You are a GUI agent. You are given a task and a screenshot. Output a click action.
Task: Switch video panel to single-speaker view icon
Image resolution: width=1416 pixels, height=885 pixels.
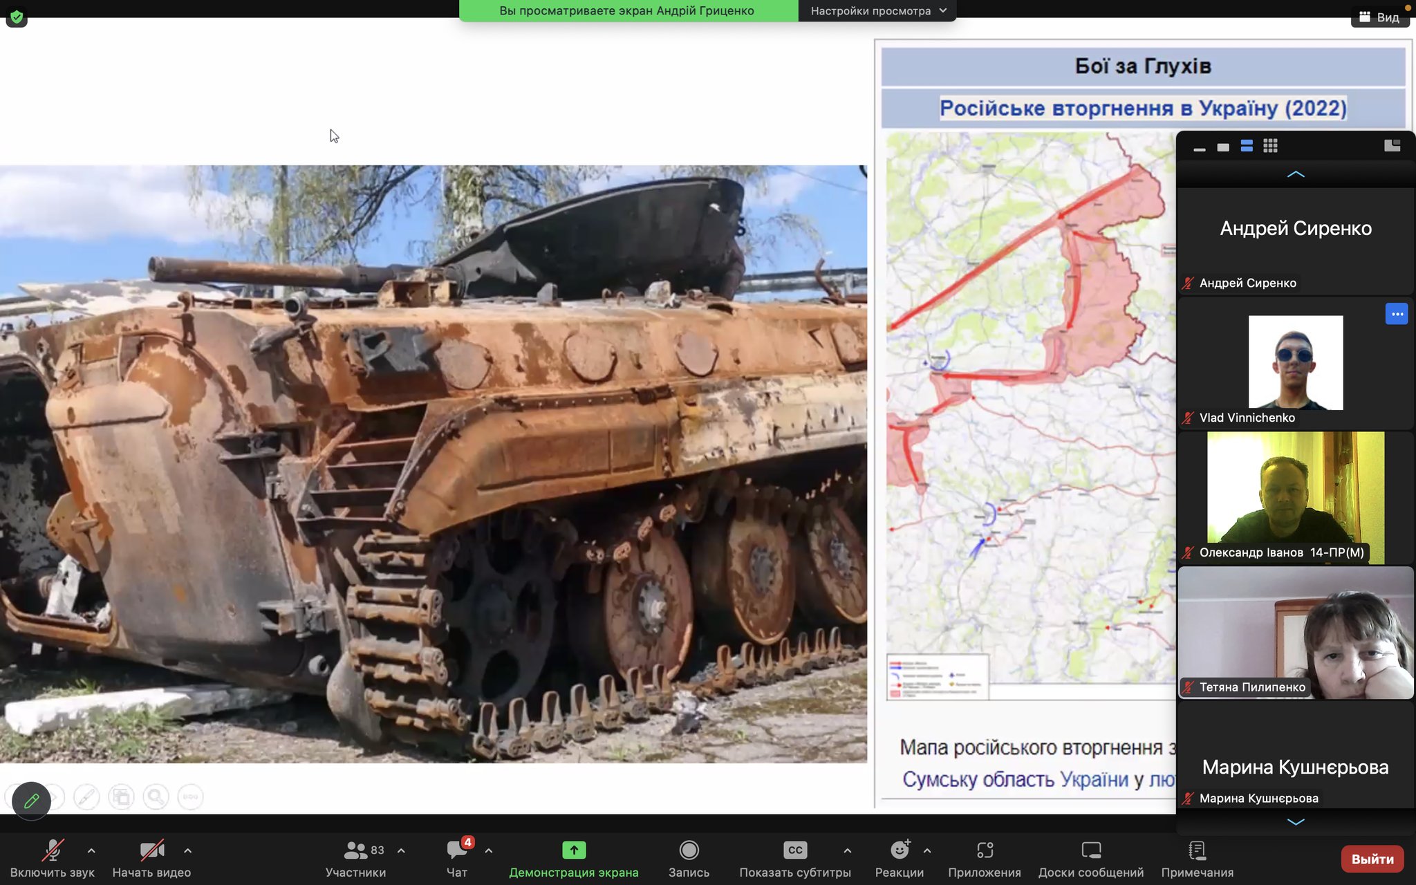click(1223, 147)
